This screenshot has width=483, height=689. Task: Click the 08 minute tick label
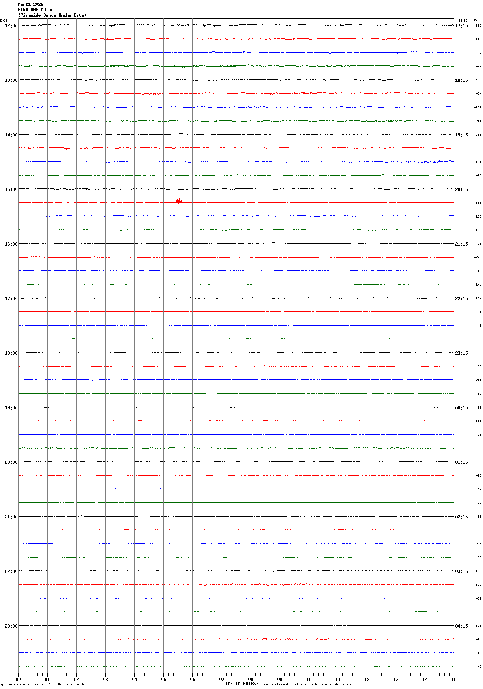point(251,679)
